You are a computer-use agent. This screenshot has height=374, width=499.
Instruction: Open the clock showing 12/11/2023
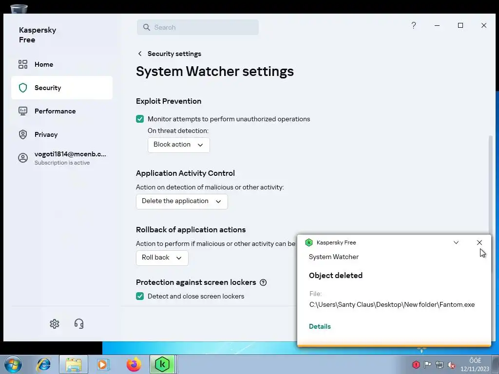[x=475, y=365]
